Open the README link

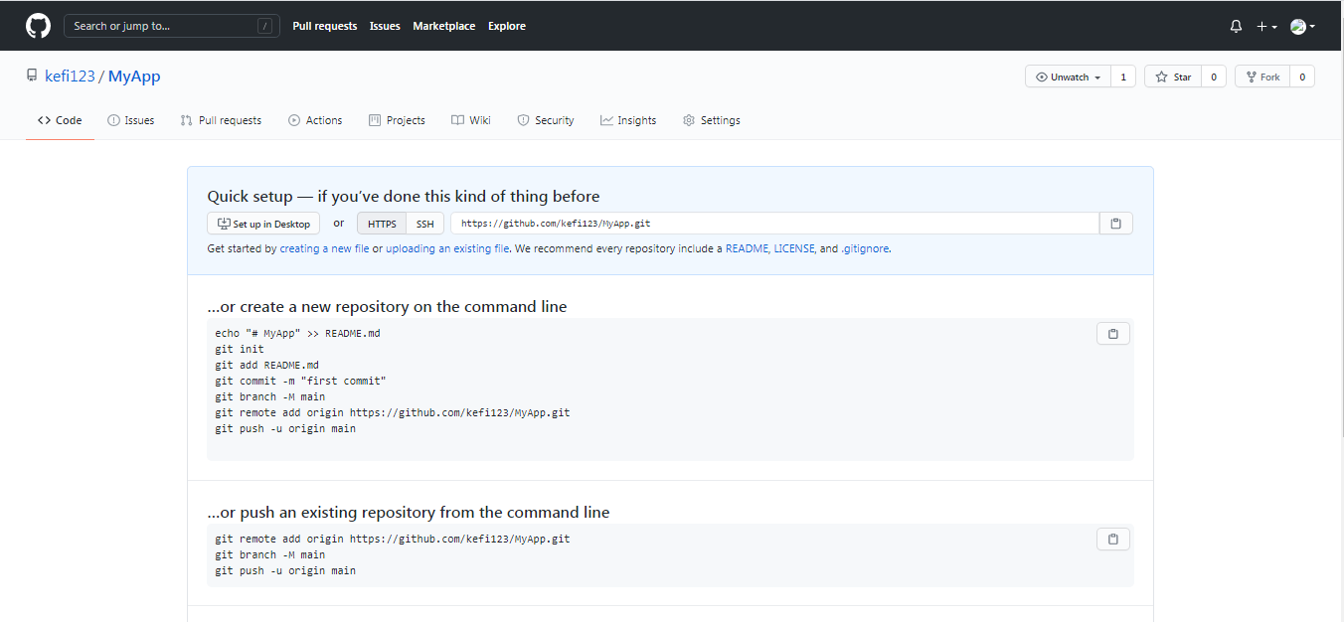(747, 248)
